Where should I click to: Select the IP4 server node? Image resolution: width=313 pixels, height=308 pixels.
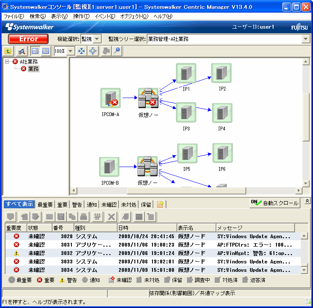coord(222,113)
